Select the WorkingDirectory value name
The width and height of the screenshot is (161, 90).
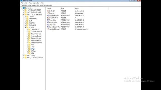(x=54, y=29)
